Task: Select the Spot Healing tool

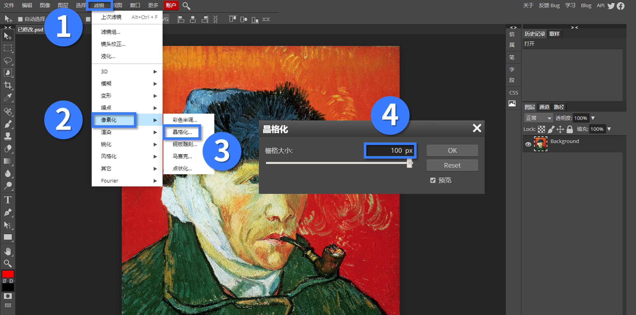Action: coord(8,112)
